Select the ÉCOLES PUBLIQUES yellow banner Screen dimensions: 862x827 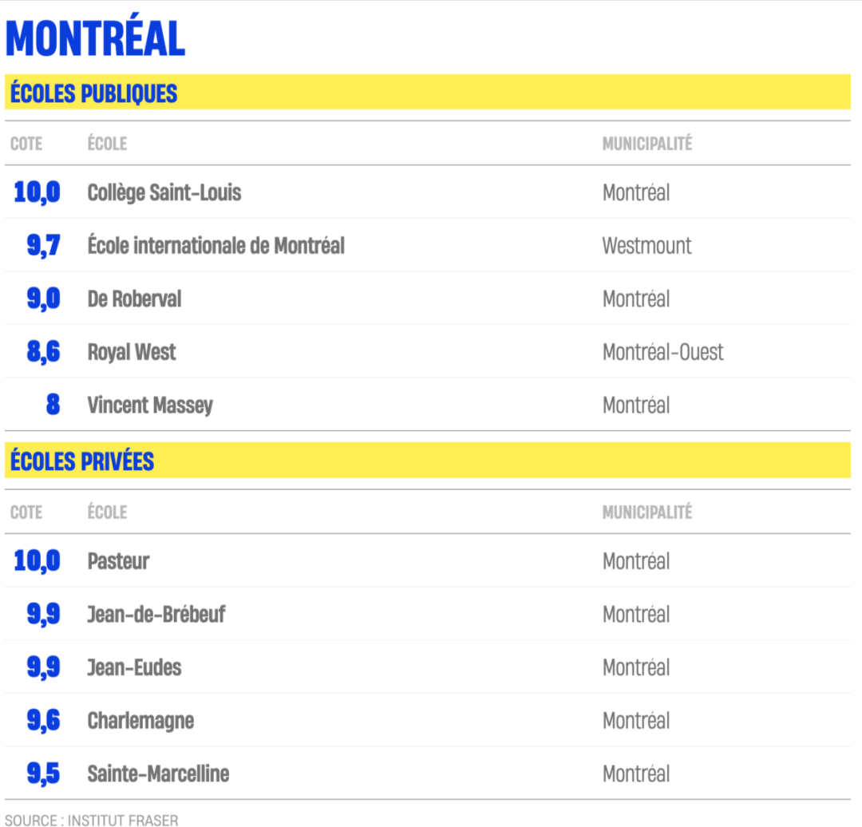click(x=428, y=92)
